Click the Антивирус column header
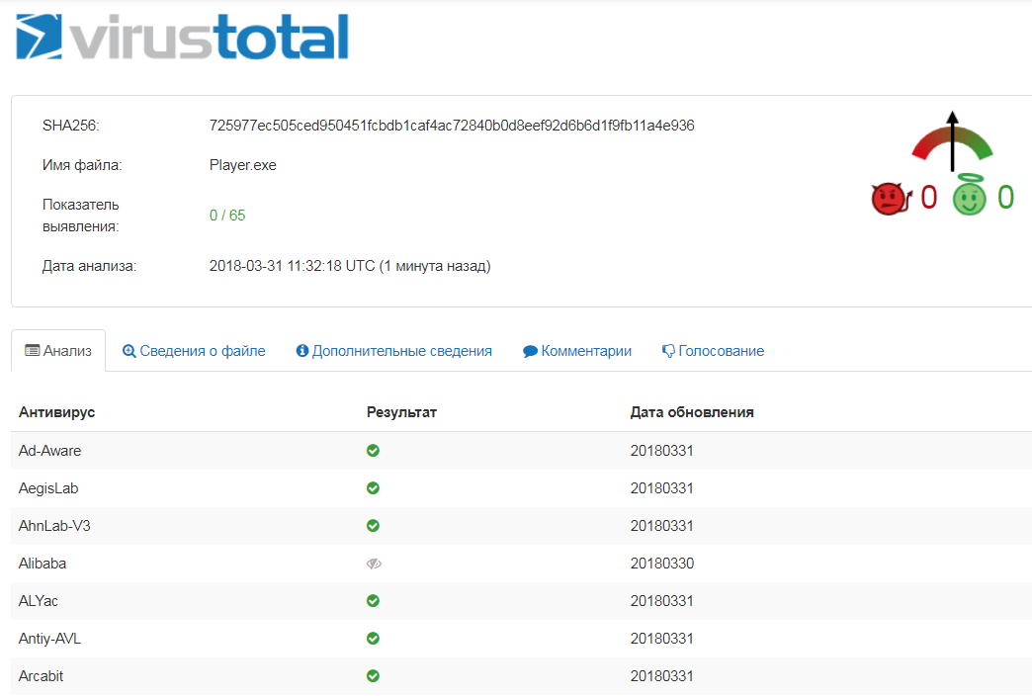 56,412
